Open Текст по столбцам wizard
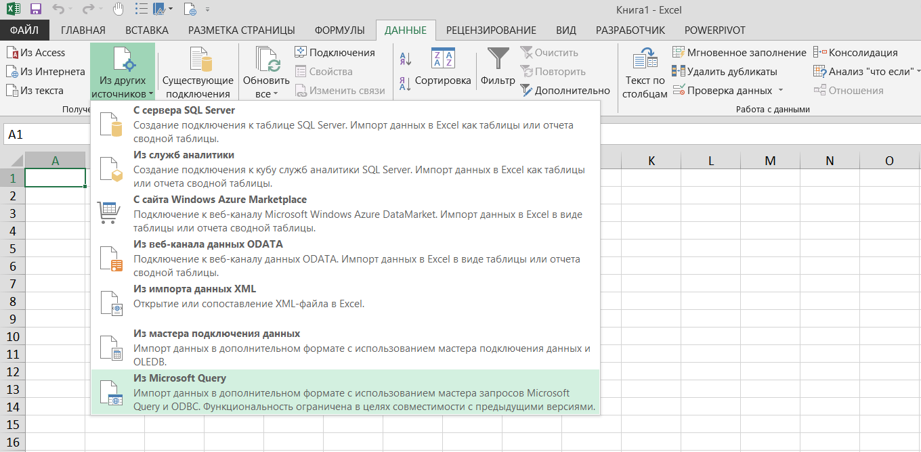 pos(645,73)
